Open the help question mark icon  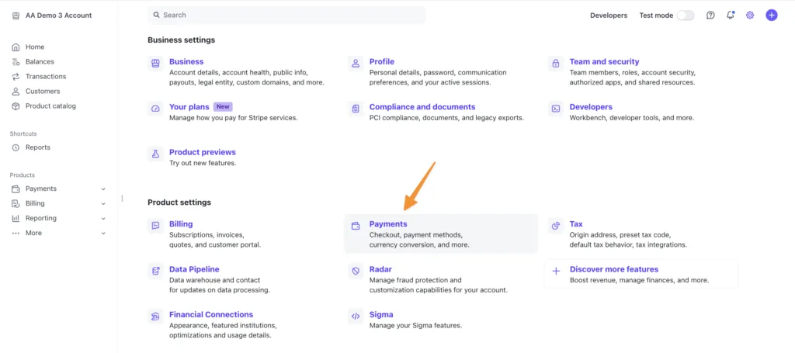pos(710,16)
